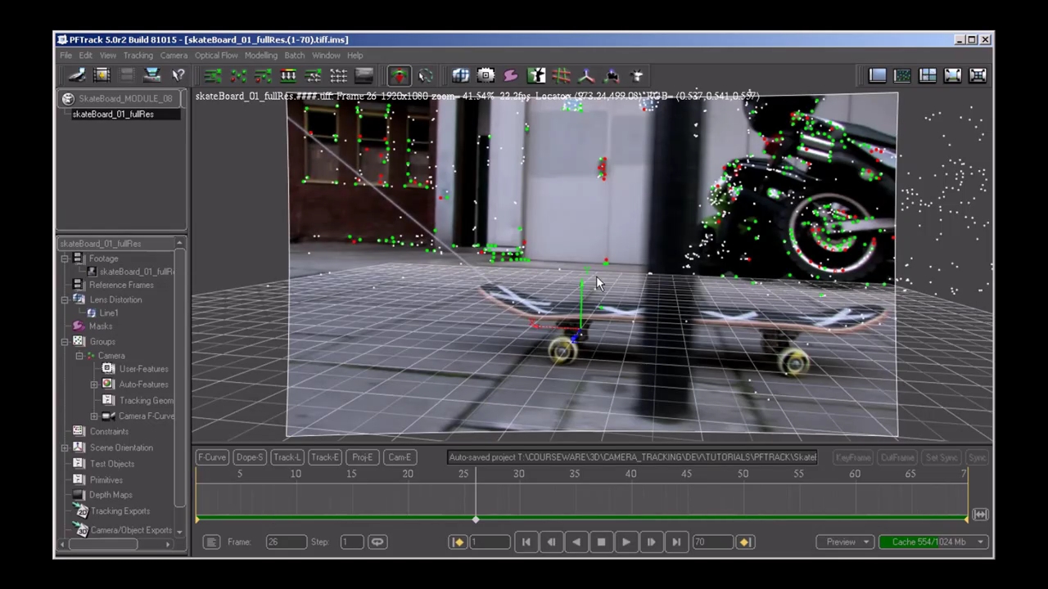Click the pink mask tool icon in toolbar
This screenshot has width=1048, height=589.
point(511,76)
